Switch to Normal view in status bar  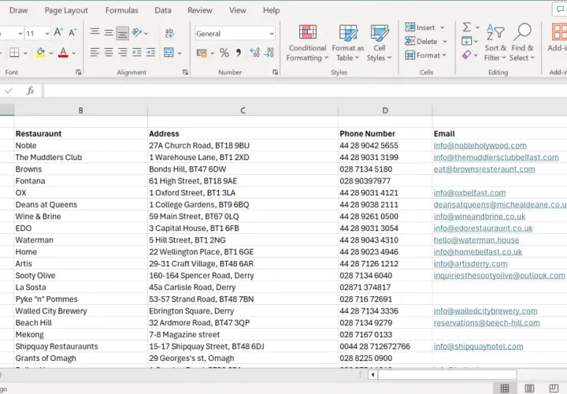click(505, 388)
